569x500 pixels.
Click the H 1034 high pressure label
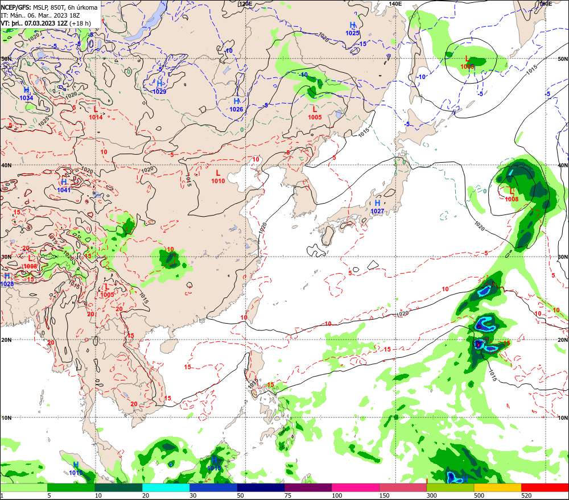(26, 94)
